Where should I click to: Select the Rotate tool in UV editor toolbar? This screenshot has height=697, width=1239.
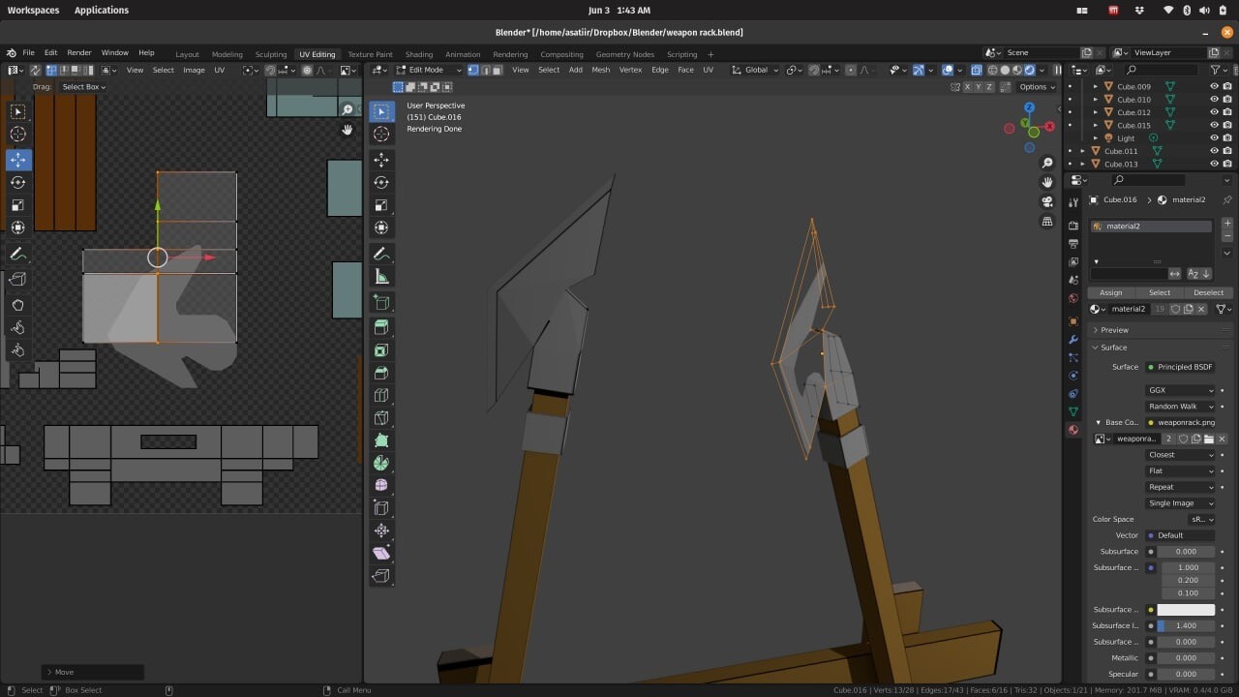click(17, 182)
